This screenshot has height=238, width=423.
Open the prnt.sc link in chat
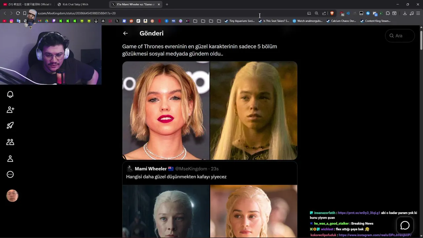(x=359, y=213)
